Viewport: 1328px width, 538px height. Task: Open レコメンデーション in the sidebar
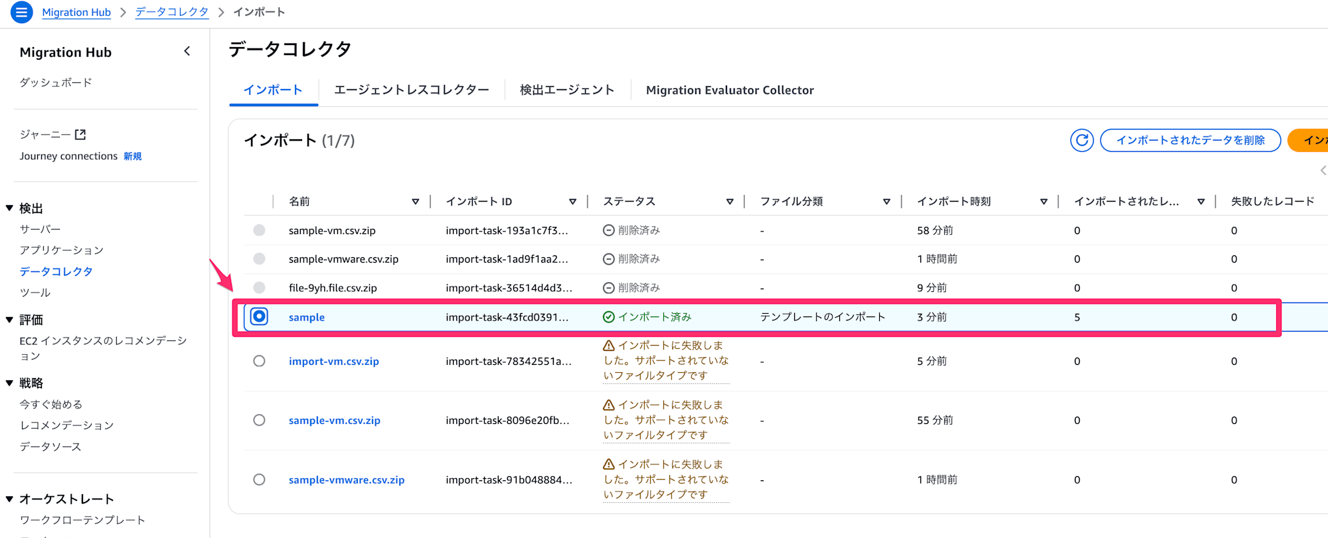click(66, 425)
